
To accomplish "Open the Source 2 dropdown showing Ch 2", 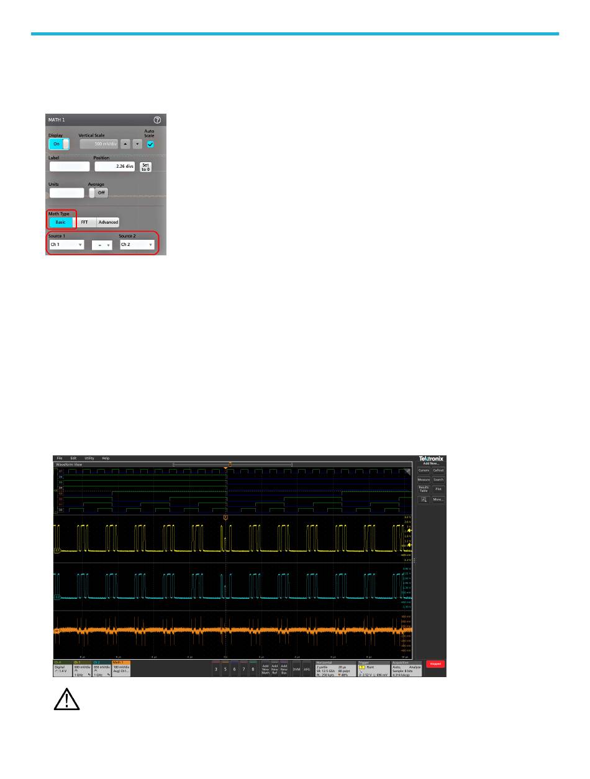I will click(137, 245).
